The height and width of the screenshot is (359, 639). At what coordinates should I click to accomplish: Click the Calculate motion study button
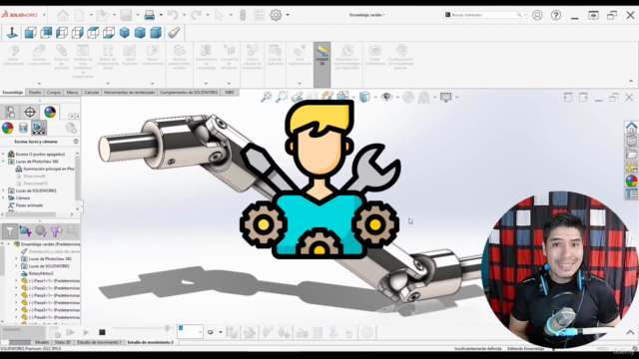[x=54, y=332]
